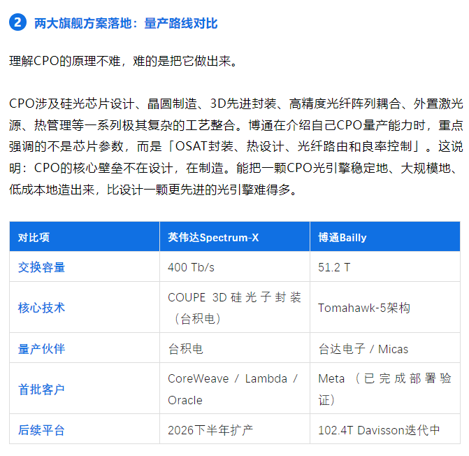Click the paragraph beginning CPO涉及硅光芯片设计
469x456 pixels.
click(x=236, y=147)
